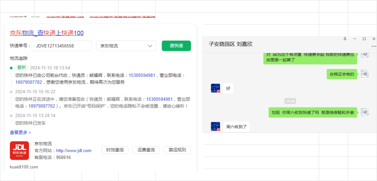Open 京东物流_查快递上快递100 title link
The width and height of the screenshot is (377, 181).
tap(47, 33)
